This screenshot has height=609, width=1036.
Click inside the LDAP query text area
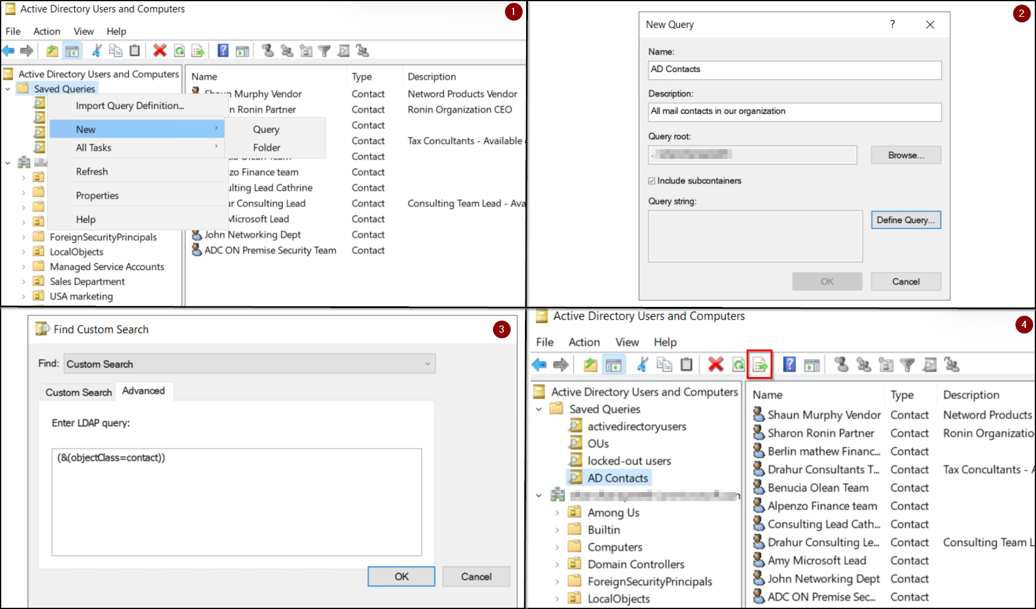click(x=236, y=502)
